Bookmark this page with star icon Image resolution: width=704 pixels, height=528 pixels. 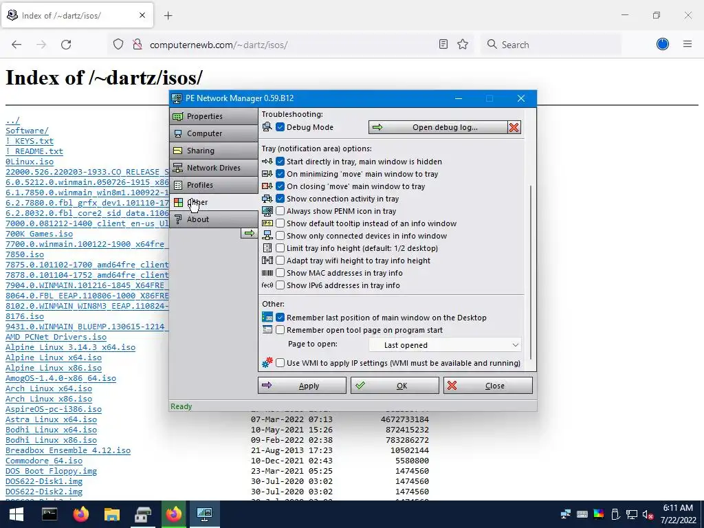[463, 45]
